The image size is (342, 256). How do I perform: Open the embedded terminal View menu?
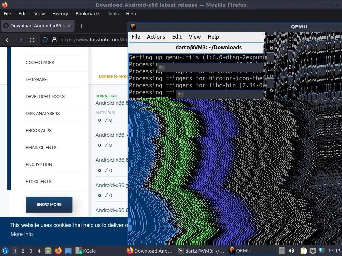pos(195,37)
